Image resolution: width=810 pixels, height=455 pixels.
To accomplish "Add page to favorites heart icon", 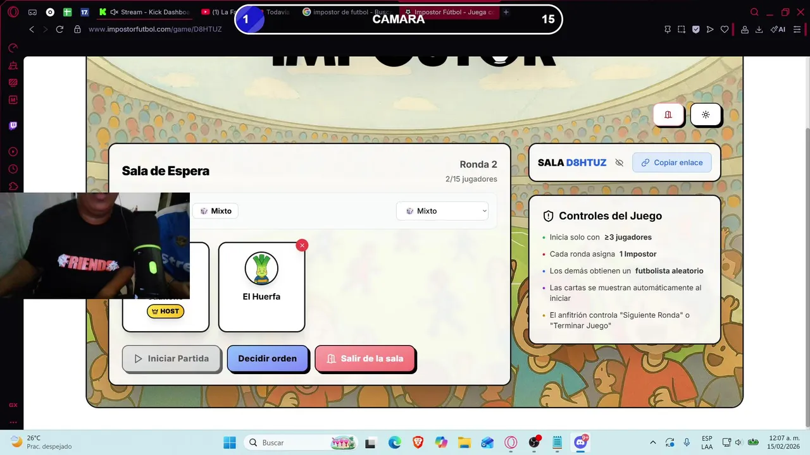I will point(725,29).
